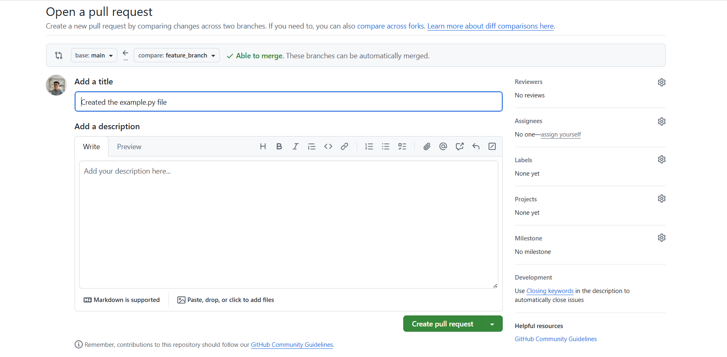727x357 pixels.
Task: Click the assign yourself link
Action: [x=561, y=134]
